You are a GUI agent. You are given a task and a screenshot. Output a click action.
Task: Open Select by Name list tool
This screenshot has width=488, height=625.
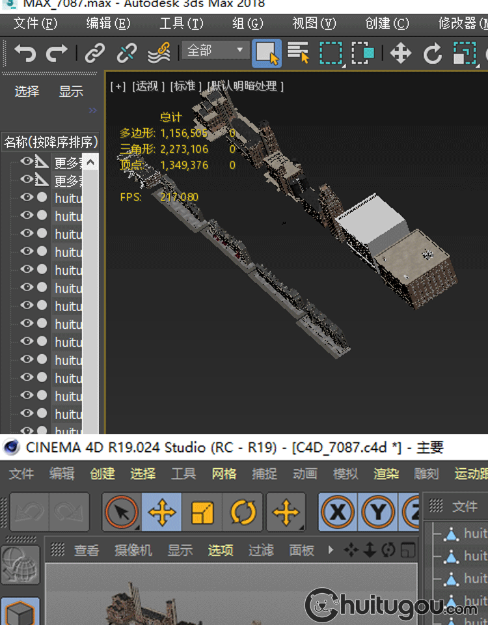point(299,53)
